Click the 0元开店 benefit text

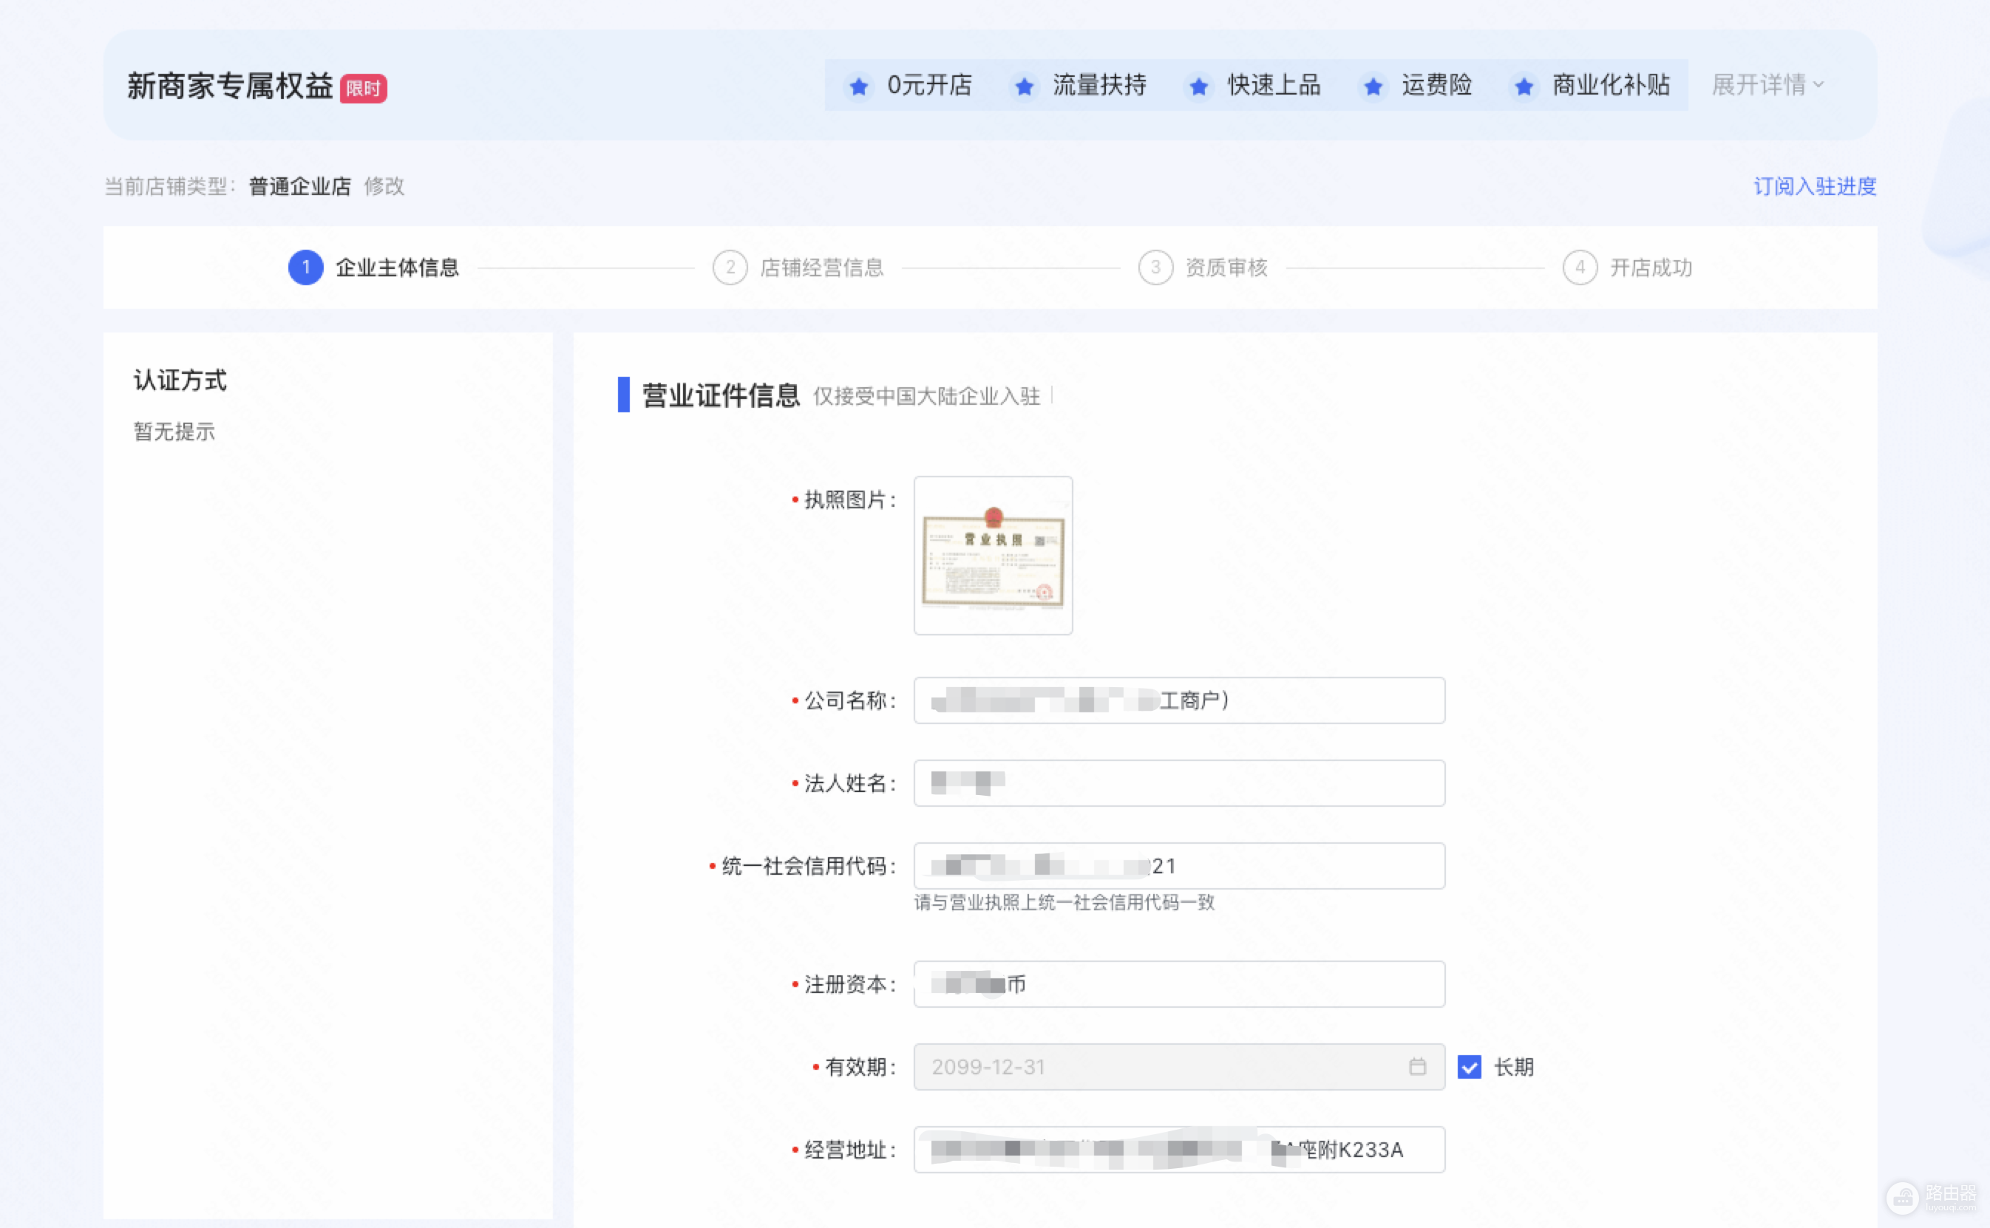pos(930,84)
